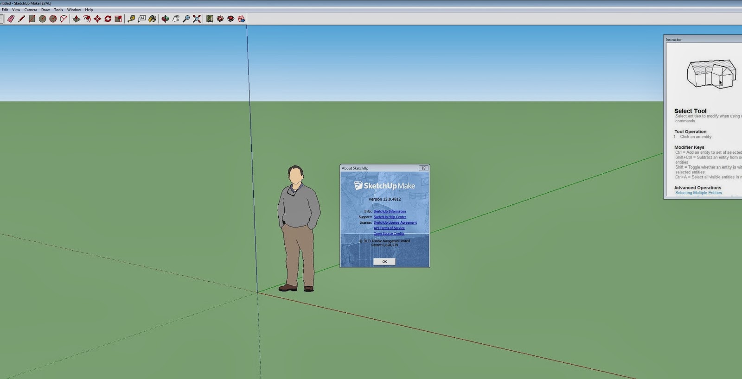Click the Instructor panel title bar
742x379 pixels.
[703, 39]
